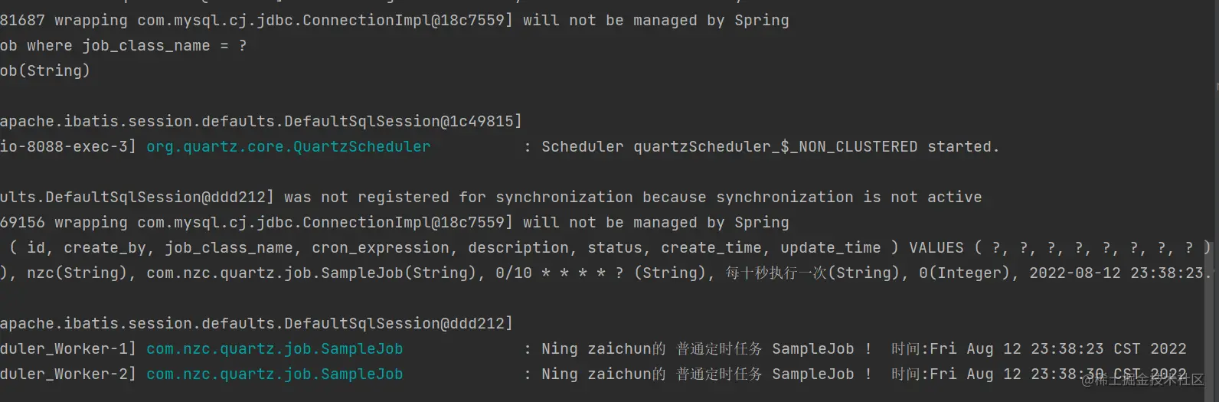Click the "io-8088-exec-3]" thread name
Screen dimensions: 1219x402
67,146
